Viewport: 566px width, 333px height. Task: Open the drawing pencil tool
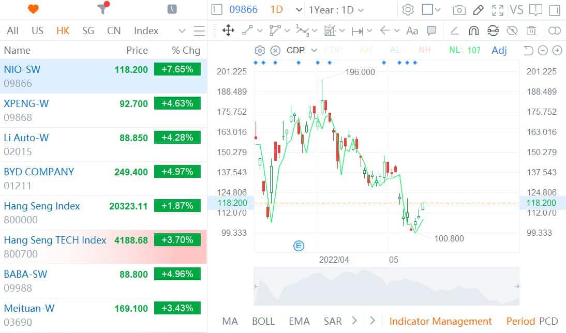pos(477,9)
